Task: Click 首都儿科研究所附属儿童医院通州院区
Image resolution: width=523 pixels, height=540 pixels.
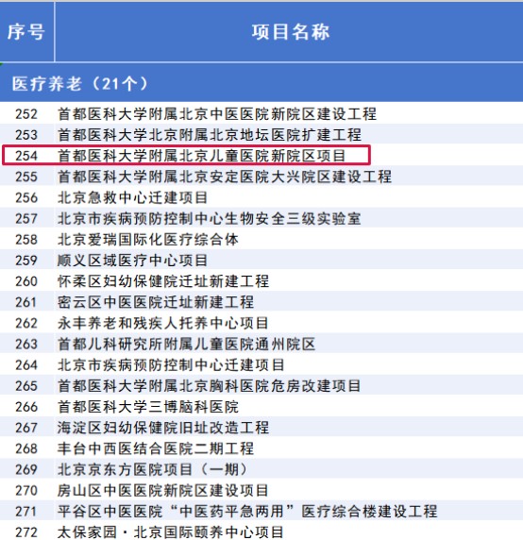Action: [x=186, y=344]
